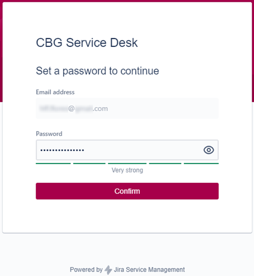The width and height of the screenshot is (254, 276).
Task: Click the "Password" field label
Action: point(49,134)
